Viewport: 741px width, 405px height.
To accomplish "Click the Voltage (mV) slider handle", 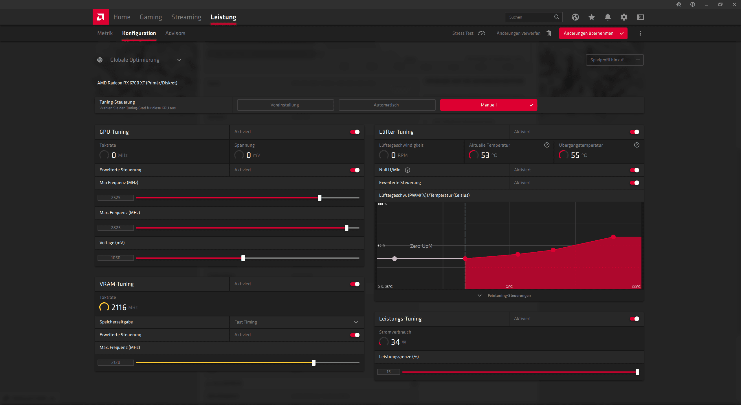I will (x=243, y=258).
